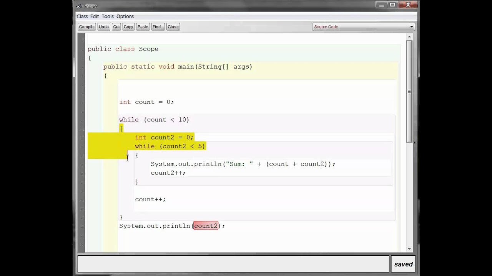Click the Close toolbar button
Viewport: 492px width, 276px height.
point(173,27)
